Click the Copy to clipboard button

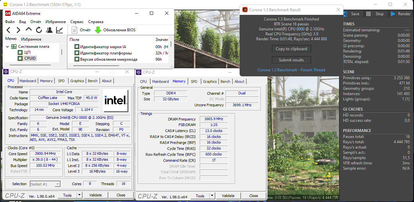[x=291, y=49]
